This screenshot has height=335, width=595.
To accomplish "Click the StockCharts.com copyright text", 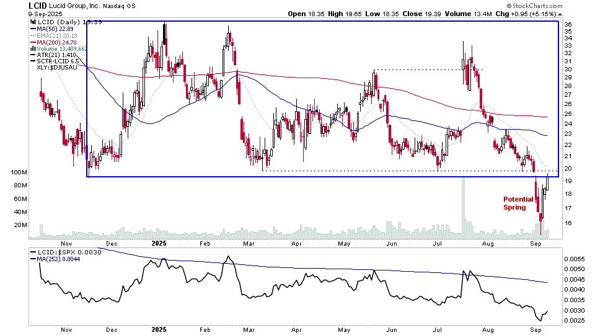I will [535, 6].
